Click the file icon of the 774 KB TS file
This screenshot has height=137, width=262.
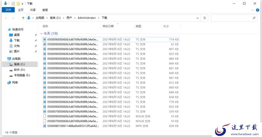[45, 39]
